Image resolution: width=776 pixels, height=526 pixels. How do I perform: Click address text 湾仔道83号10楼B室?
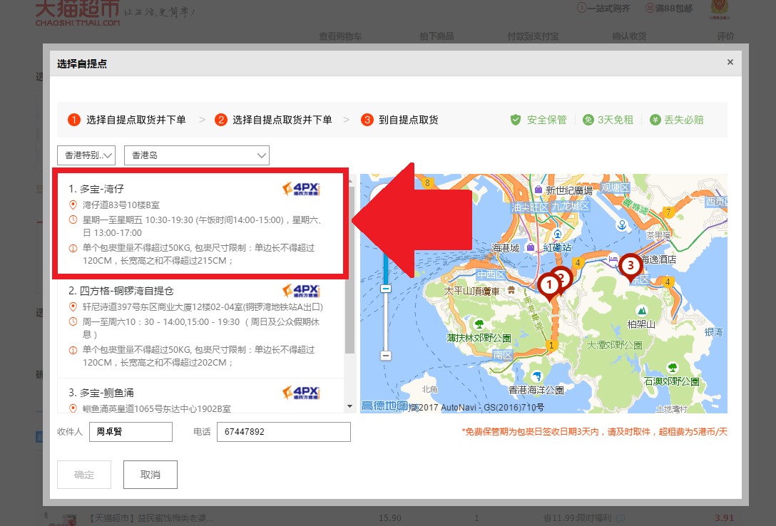[121, 205]
